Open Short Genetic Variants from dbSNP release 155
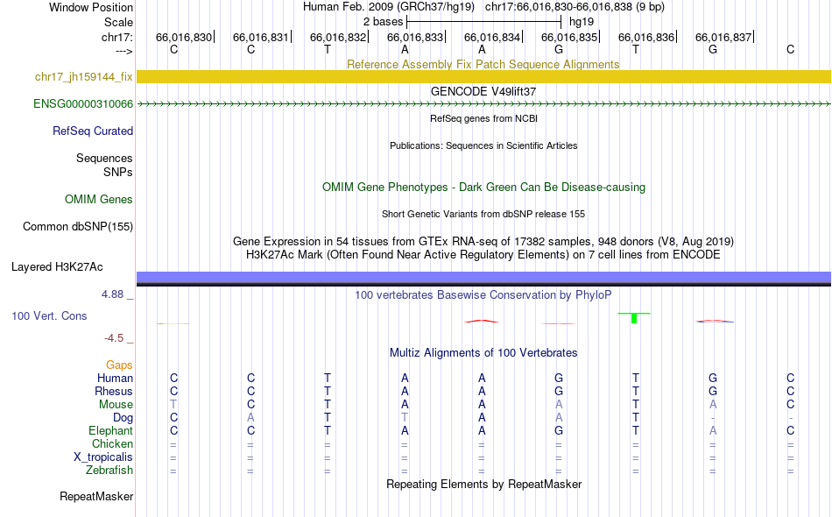The height and width of the screenshot is (517, 832). [x=483, y=214]
